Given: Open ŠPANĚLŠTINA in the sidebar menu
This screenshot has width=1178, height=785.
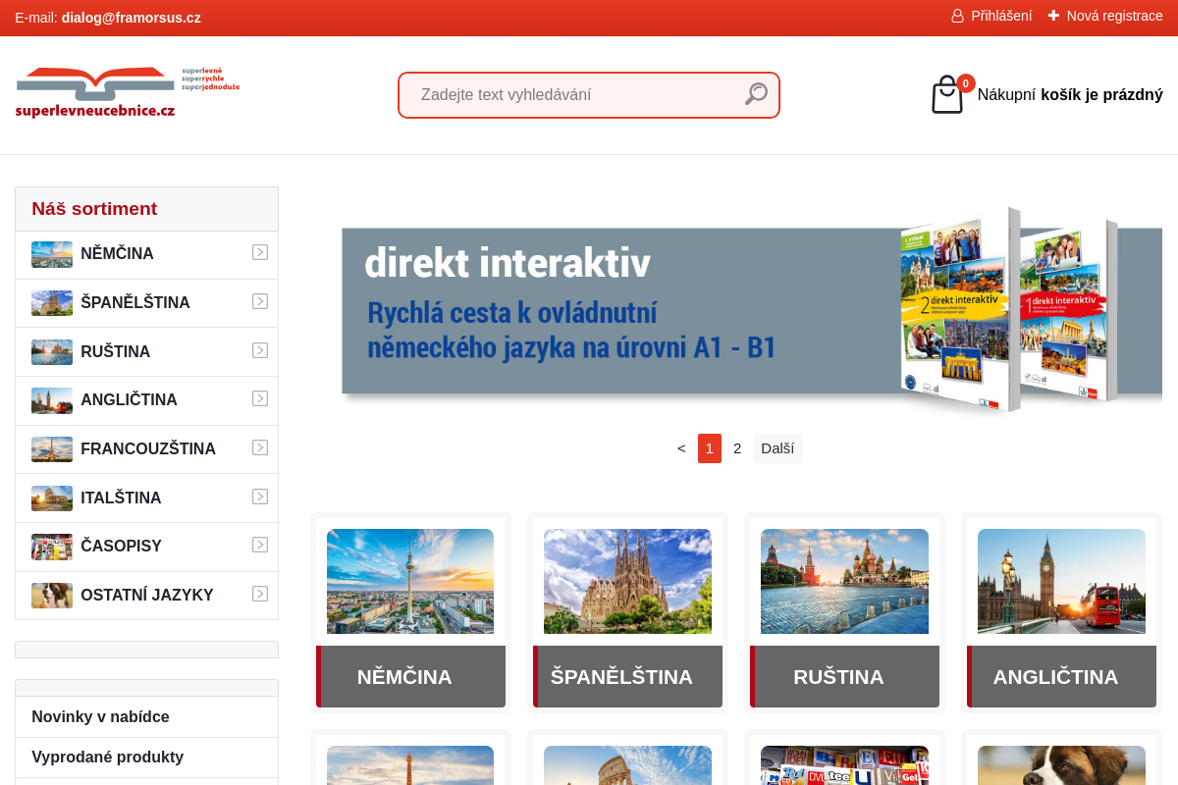Looking at the screenshot, I should [x=135, y=303].
